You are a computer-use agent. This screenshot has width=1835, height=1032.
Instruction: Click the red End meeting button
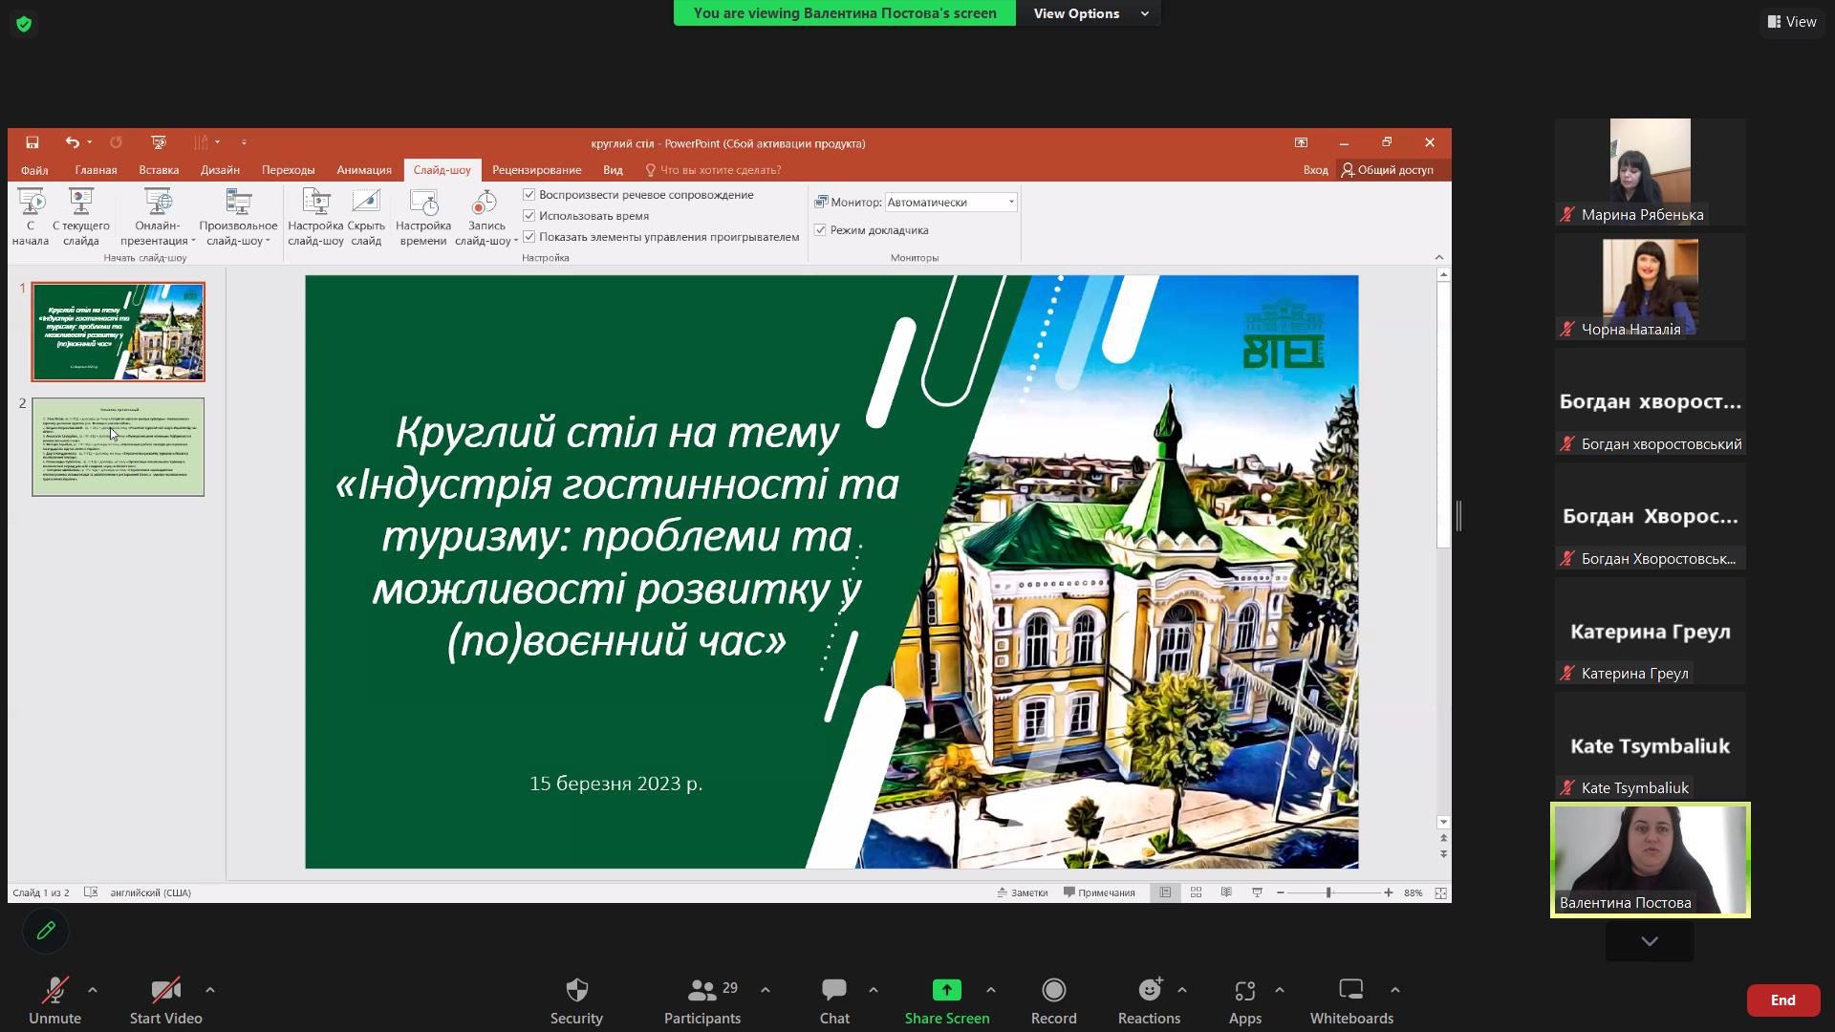click(x=1781, y=1000)
